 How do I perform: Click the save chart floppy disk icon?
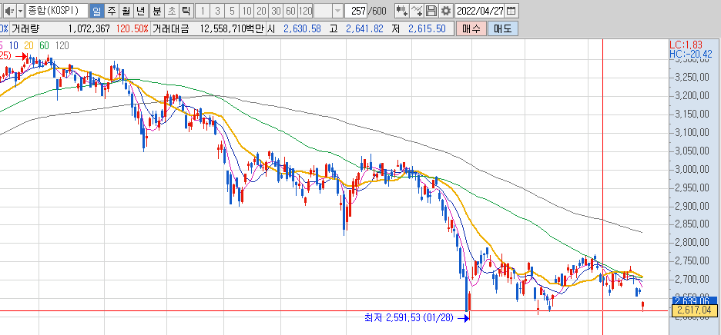(x=431, y=10)
